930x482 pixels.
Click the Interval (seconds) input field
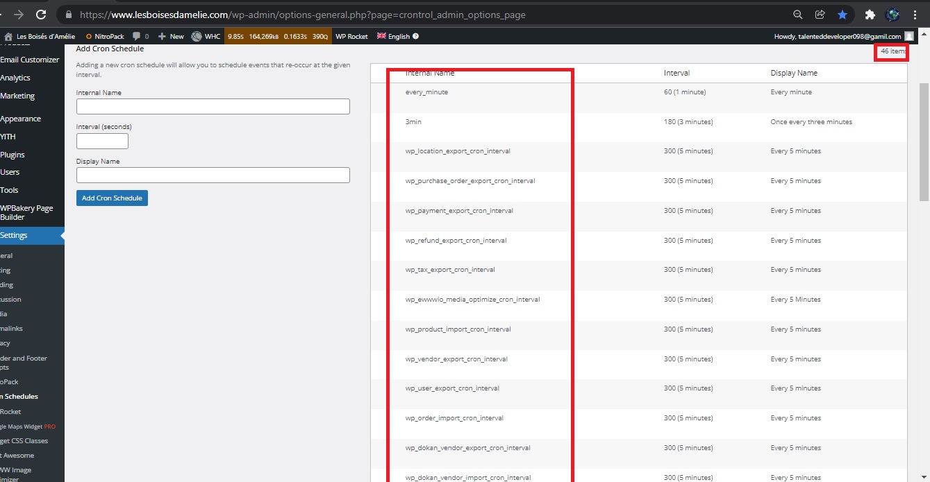point(102,141)
